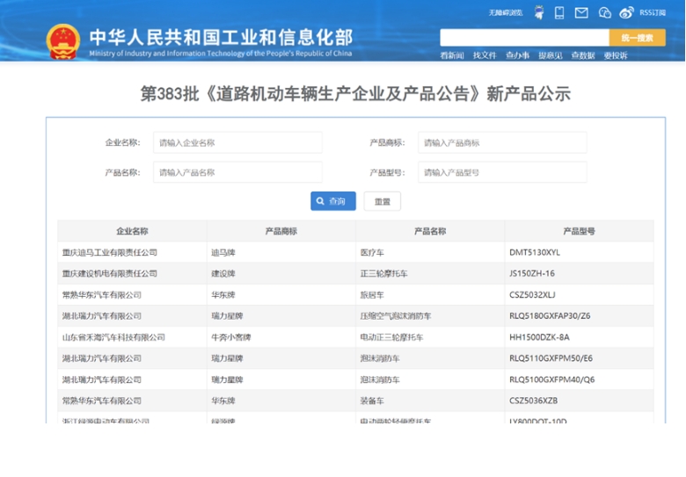This screenshot has height=477, width=686.
Task: Click the page title 第383批 announcement heading
Action: [355, 93]
